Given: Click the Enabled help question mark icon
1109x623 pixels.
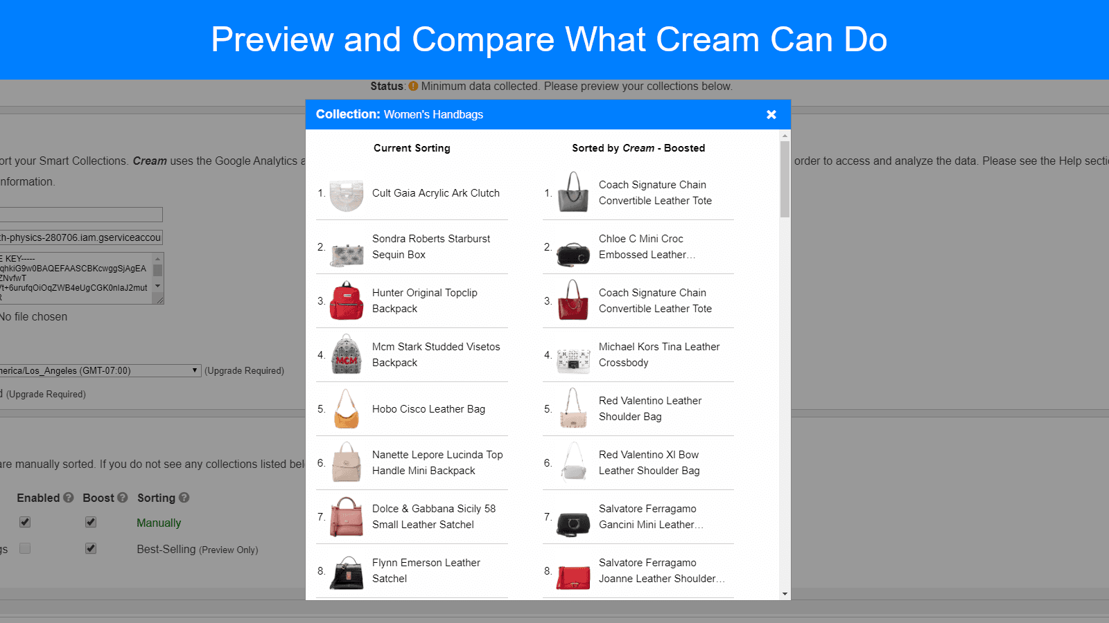Looking at the screenshot, I should [x=68, y=498].
